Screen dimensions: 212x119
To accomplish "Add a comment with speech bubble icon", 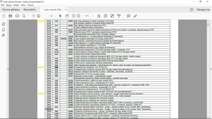I will click(129, 16).
